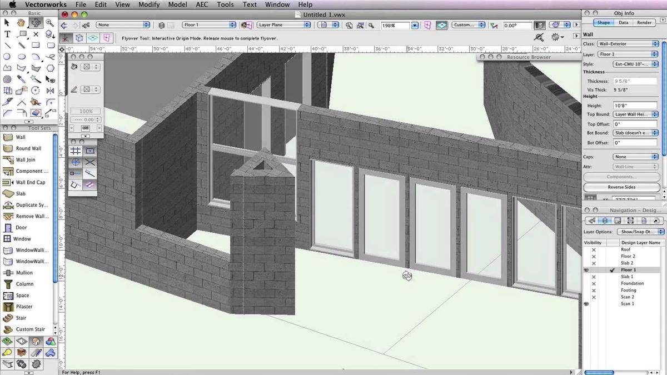
Task: Click the Components button
Action: 621,177
